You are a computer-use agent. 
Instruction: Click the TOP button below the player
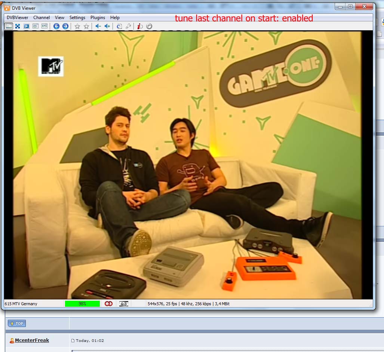tap(17, 324)
